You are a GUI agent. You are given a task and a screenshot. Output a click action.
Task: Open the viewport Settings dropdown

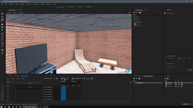click(21, 13)
